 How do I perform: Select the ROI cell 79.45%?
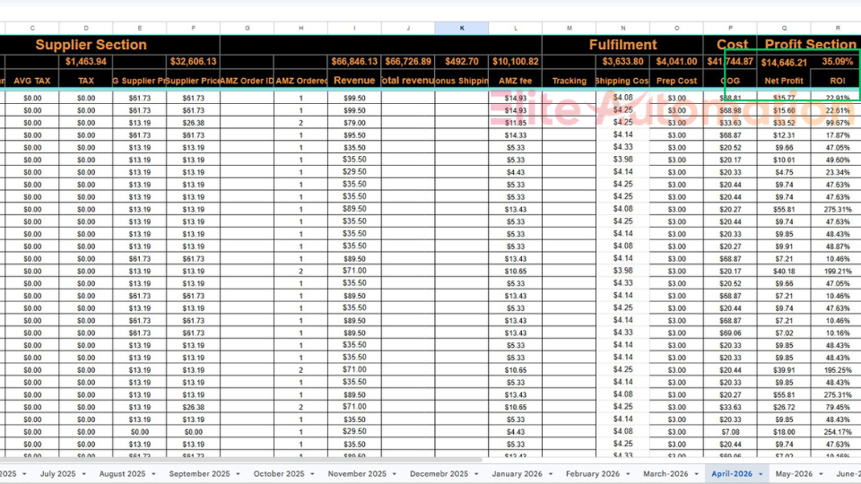[838, 407]
